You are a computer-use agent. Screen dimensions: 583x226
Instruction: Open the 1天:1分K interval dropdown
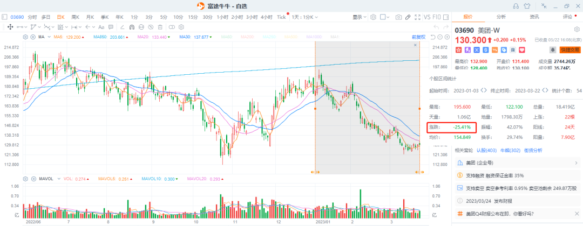click(304, 17)
